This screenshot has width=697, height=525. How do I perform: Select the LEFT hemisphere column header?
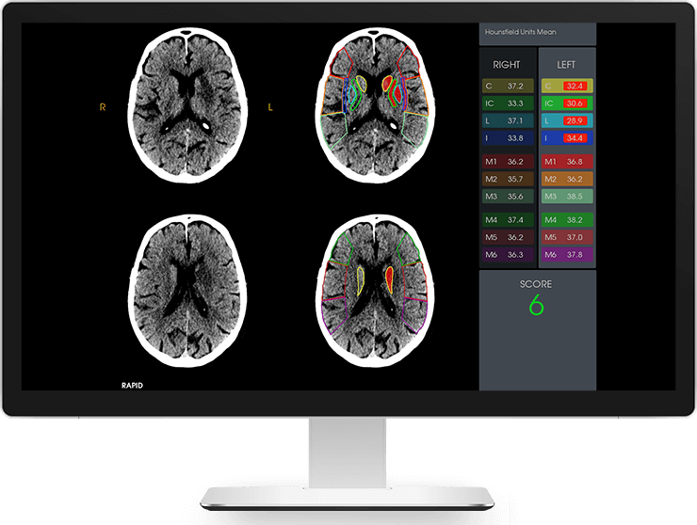click(566, 65)
